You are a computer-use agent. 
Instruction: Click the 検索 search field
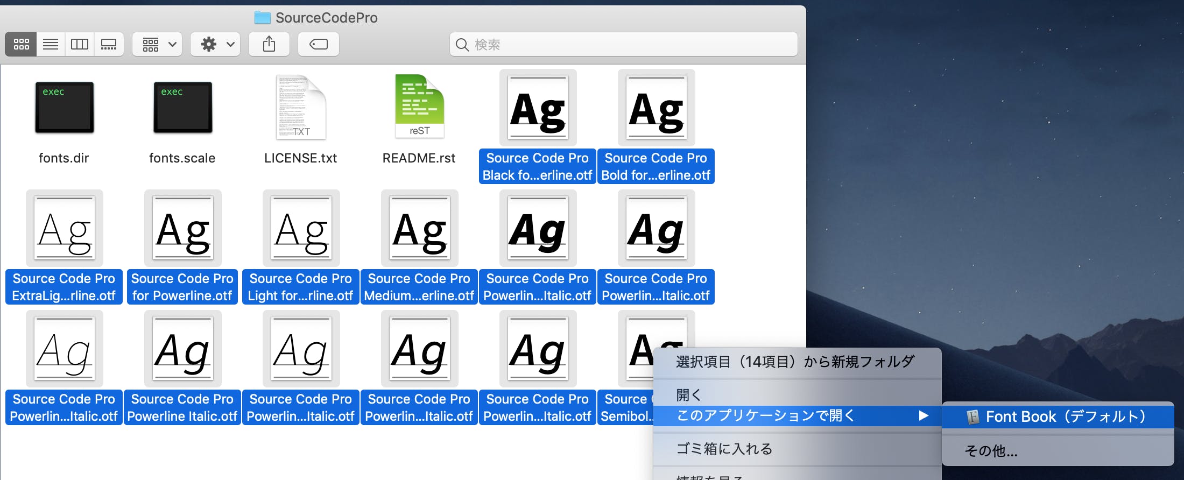(x=624, y=44)
